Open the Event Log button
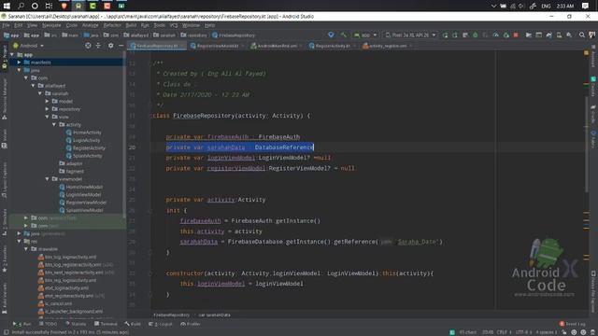This screenshot has height=336, width=598. [573, 324]
